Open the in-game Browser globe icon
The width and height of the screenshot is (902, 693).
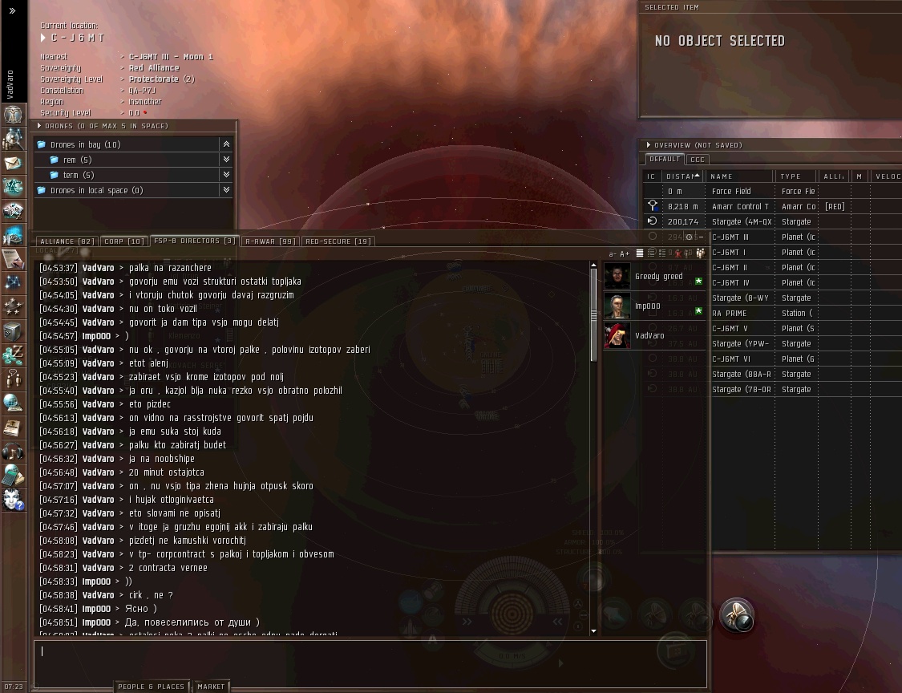click(x=13, y=403)
